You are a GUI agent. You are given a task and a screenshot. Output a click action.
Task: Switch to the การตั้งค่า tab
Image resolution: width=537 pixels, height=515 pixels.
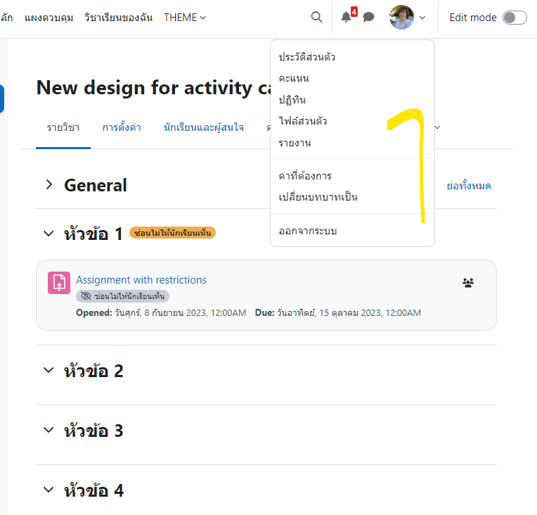click(122, 127)
